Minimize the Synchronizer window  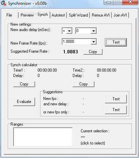pos(109,2)
